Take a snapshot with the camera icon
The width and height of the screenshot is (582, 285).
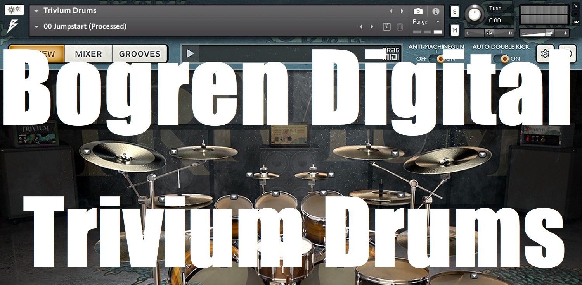tap(418, 11)
